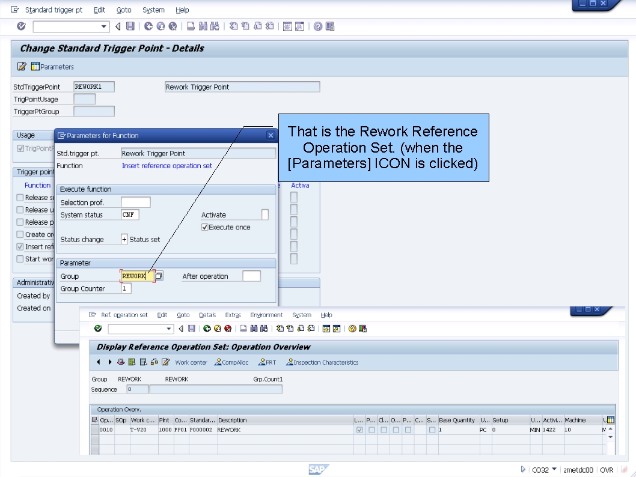Open the Extras menu in the Ref. operation set window
Viewport: 636px width, 477px height.
[233, 315]
